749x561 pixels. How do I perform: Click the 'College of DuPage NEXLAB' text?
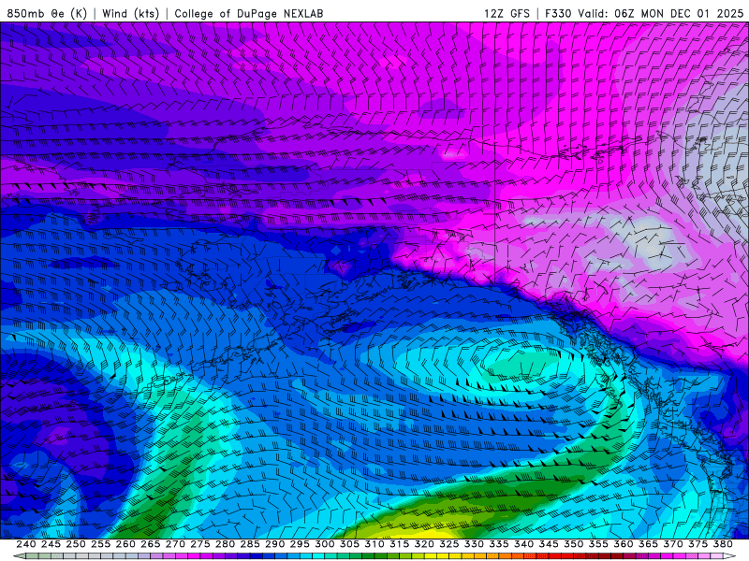249,13
